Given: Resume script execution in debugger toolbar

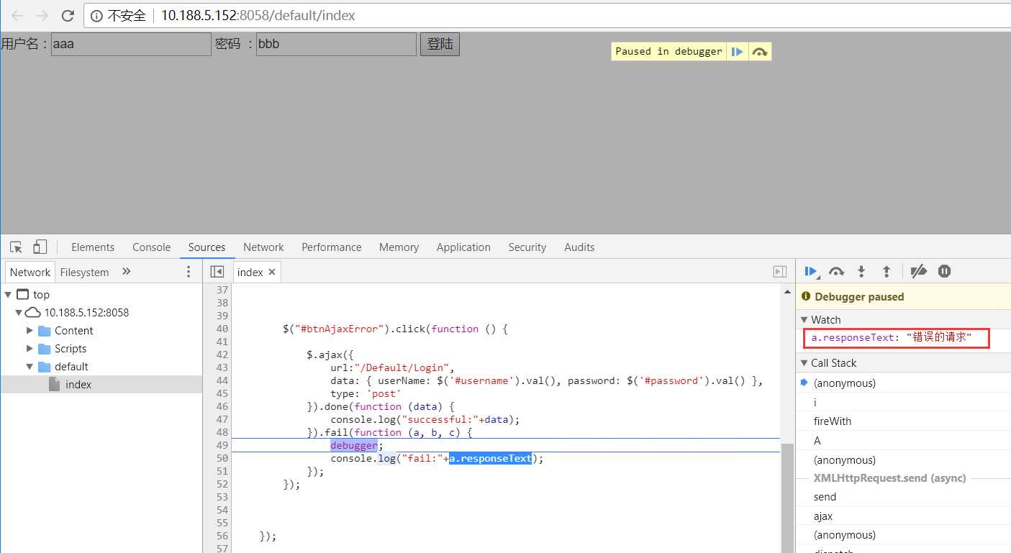Looking at the screenshot, I should (x=811, y=271).
